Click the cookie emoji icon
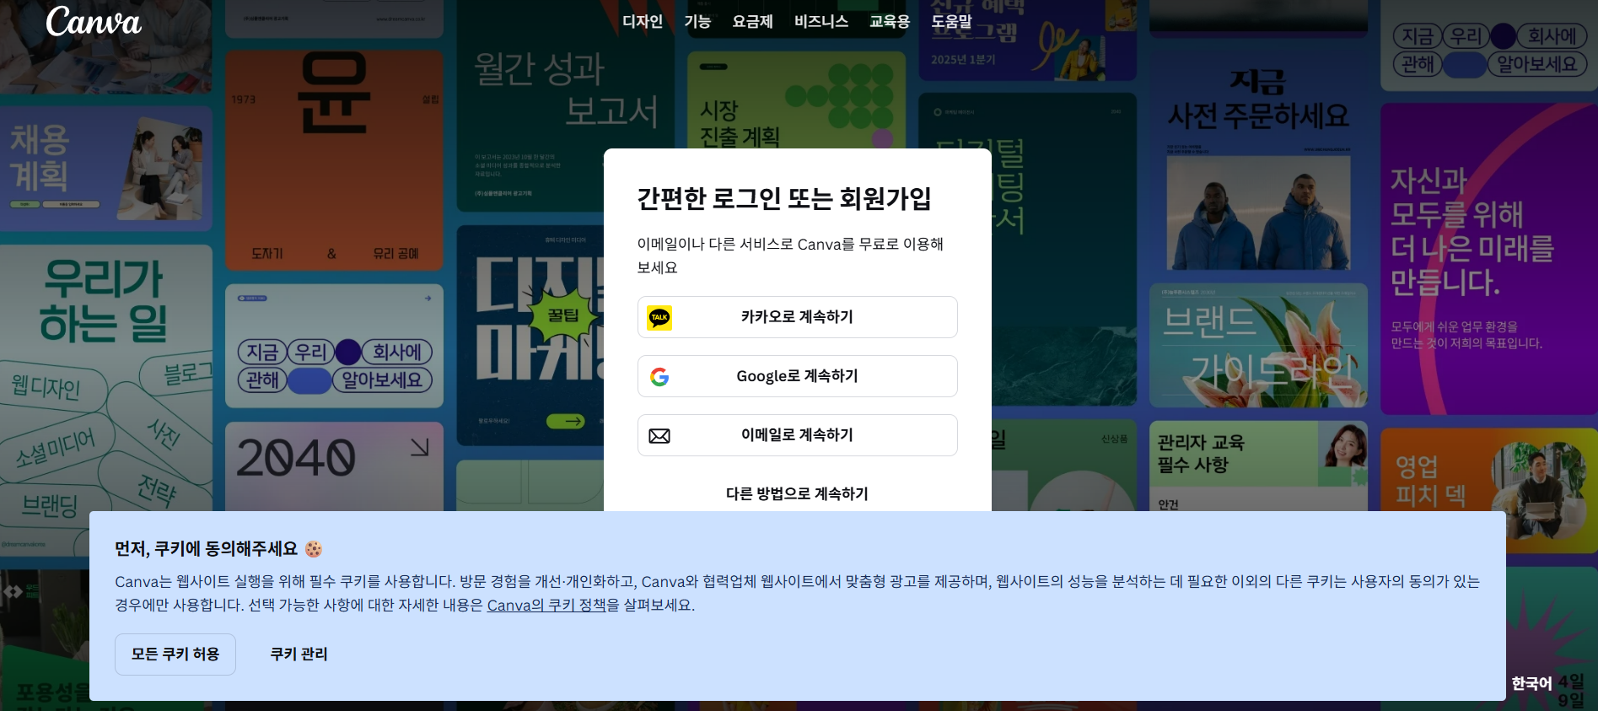The width and height of the screenshot is (1598, 711). coord(314,549)
